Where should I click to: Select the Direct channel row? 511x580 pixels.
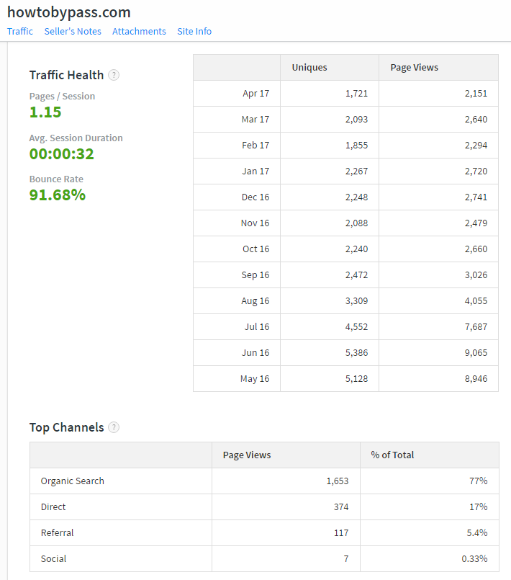[53, 507]
